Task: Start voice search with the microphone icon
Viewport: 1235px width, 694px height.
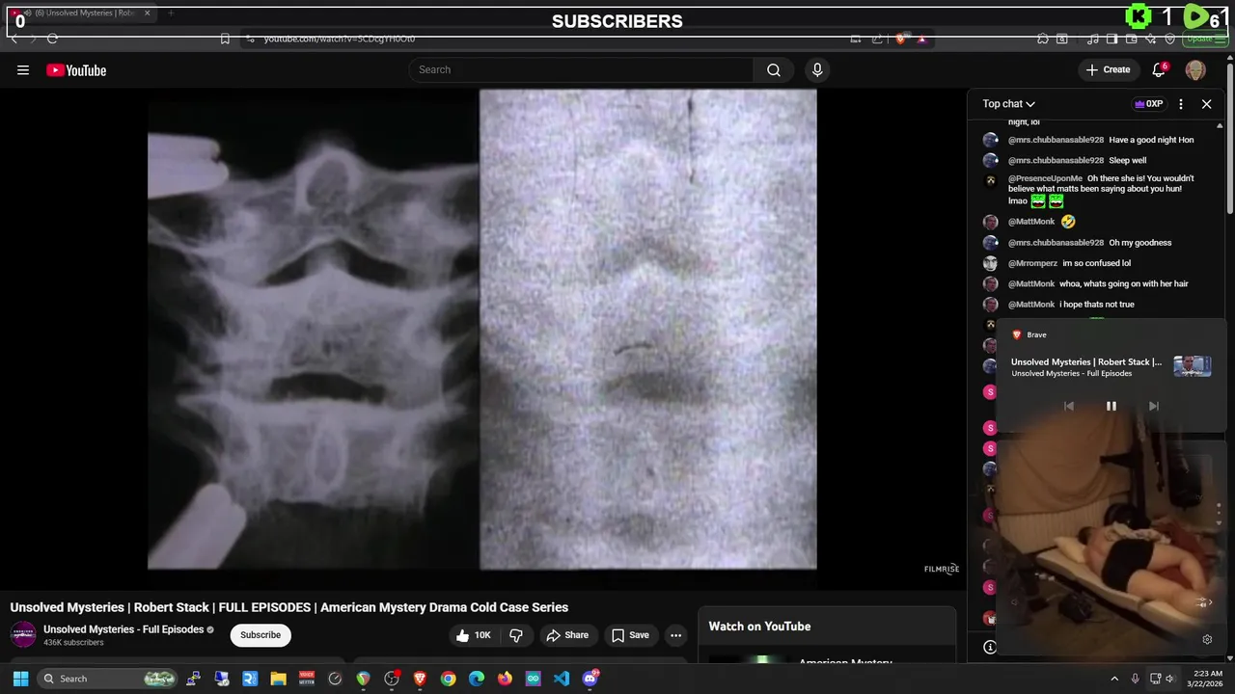Action: [817, 69]
